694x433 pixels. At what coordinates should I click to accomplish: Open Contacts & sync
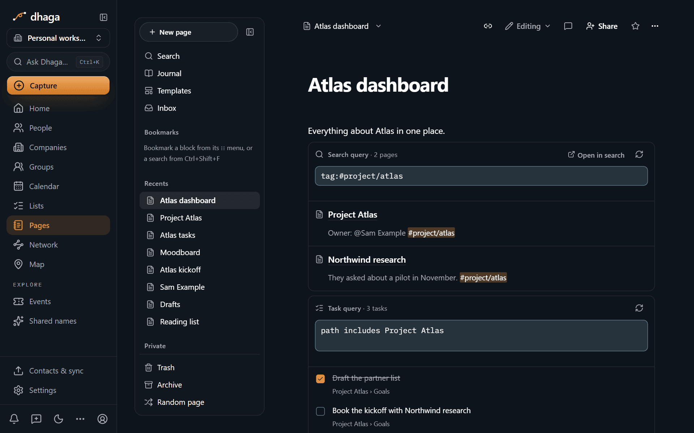58,371
